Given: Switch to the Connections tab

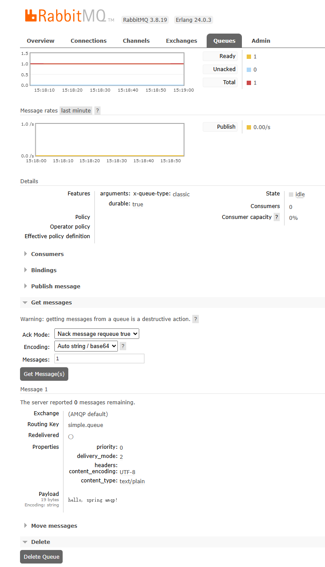Looking at the screenshot, I should tap(89, 41).
